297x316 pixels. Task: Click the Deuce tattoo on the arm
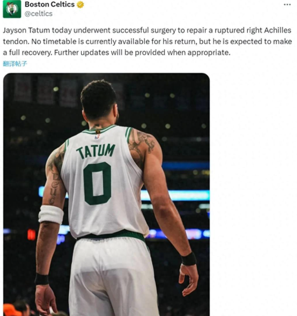(54, 188)
